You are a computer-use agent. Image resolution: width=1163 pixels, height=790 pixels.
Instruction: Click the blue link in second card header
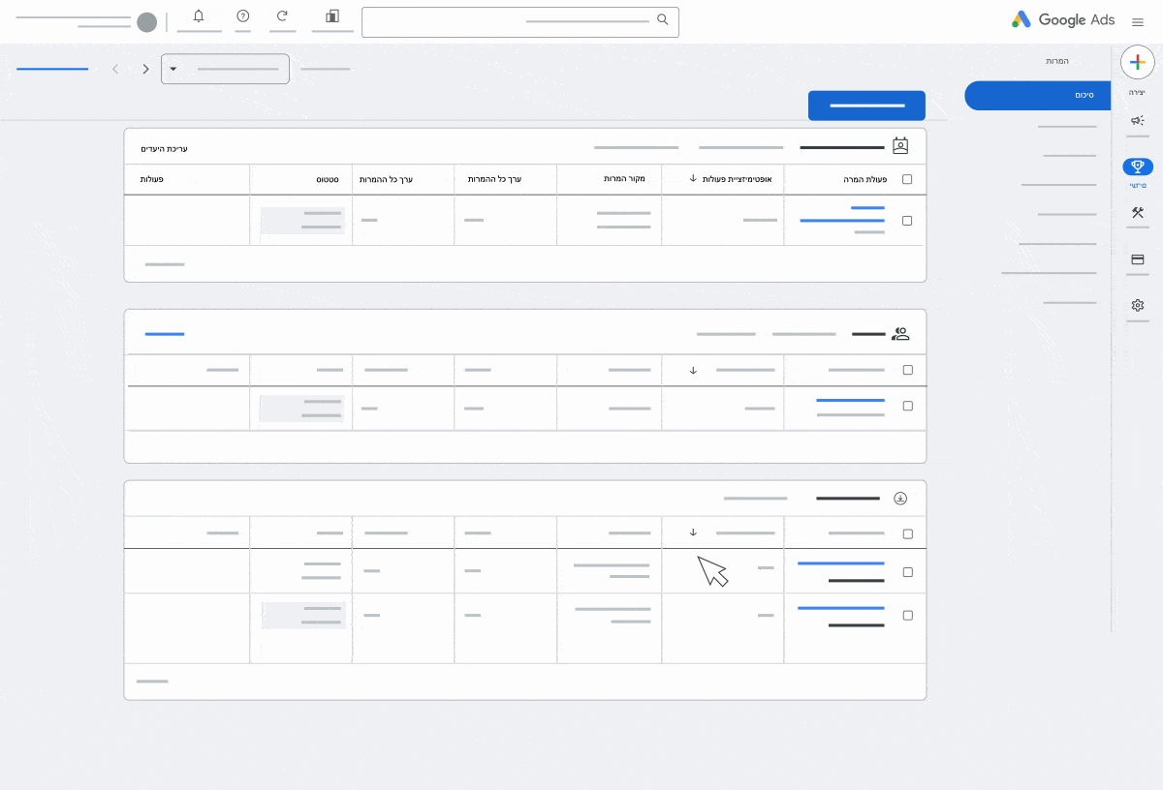(165, 334)
